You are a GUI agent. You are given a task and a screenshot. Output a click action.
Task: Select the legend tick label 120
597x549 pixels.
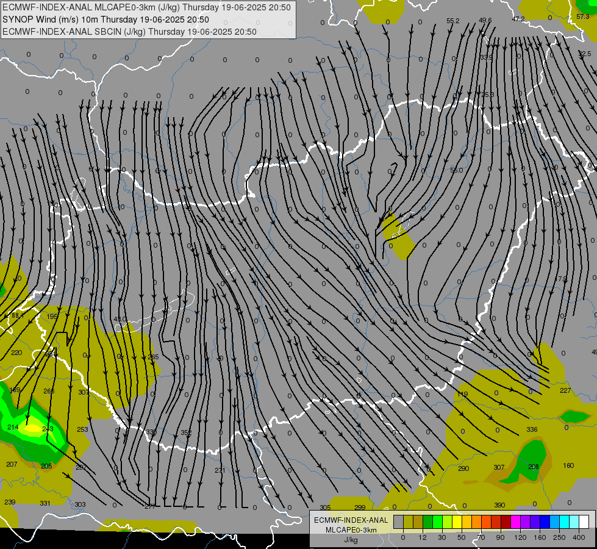520,537
